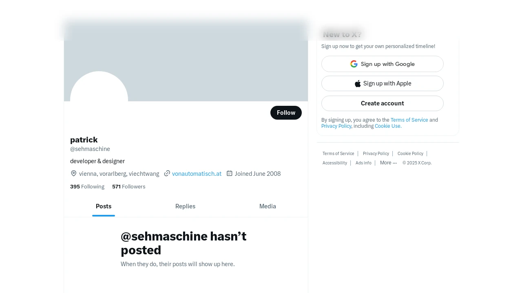This screenshot has height=293, width=522.
Task: Click the Create account button
Action: pos(383,103)
